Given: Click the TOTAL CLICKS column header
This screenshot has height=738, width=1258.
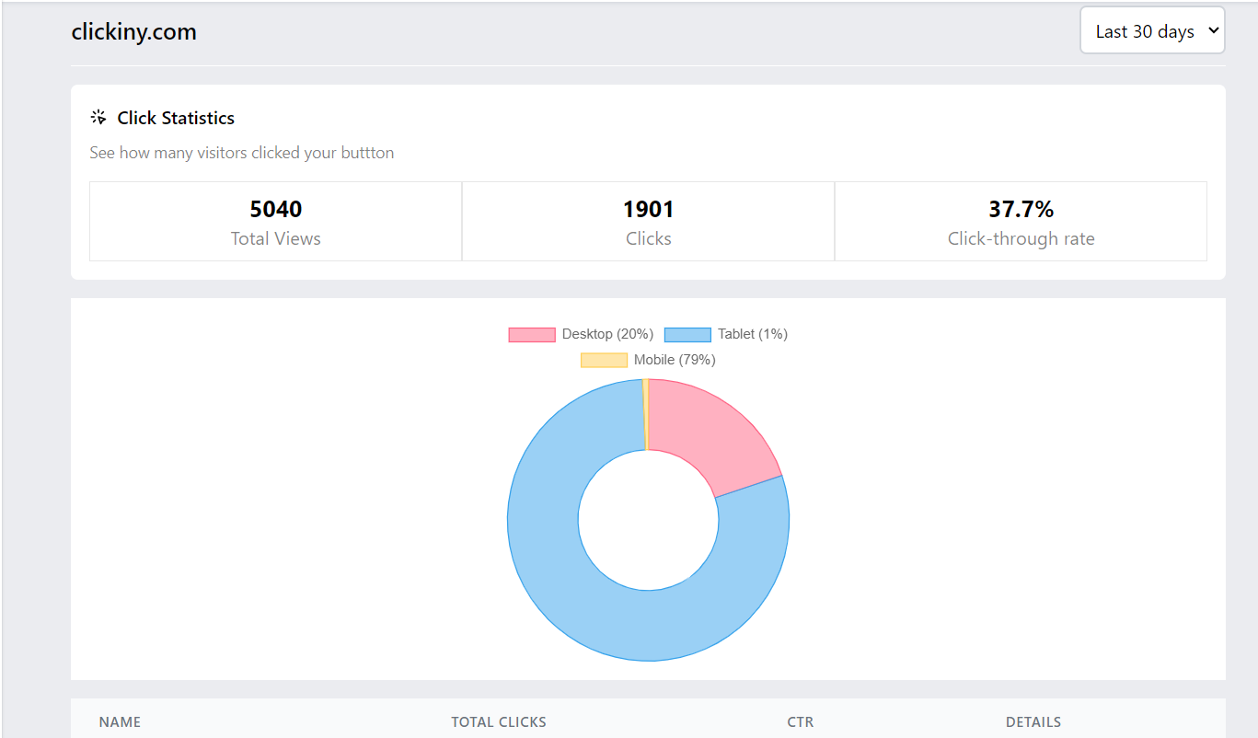Looking at the screenshot, I should click(499, 722).
